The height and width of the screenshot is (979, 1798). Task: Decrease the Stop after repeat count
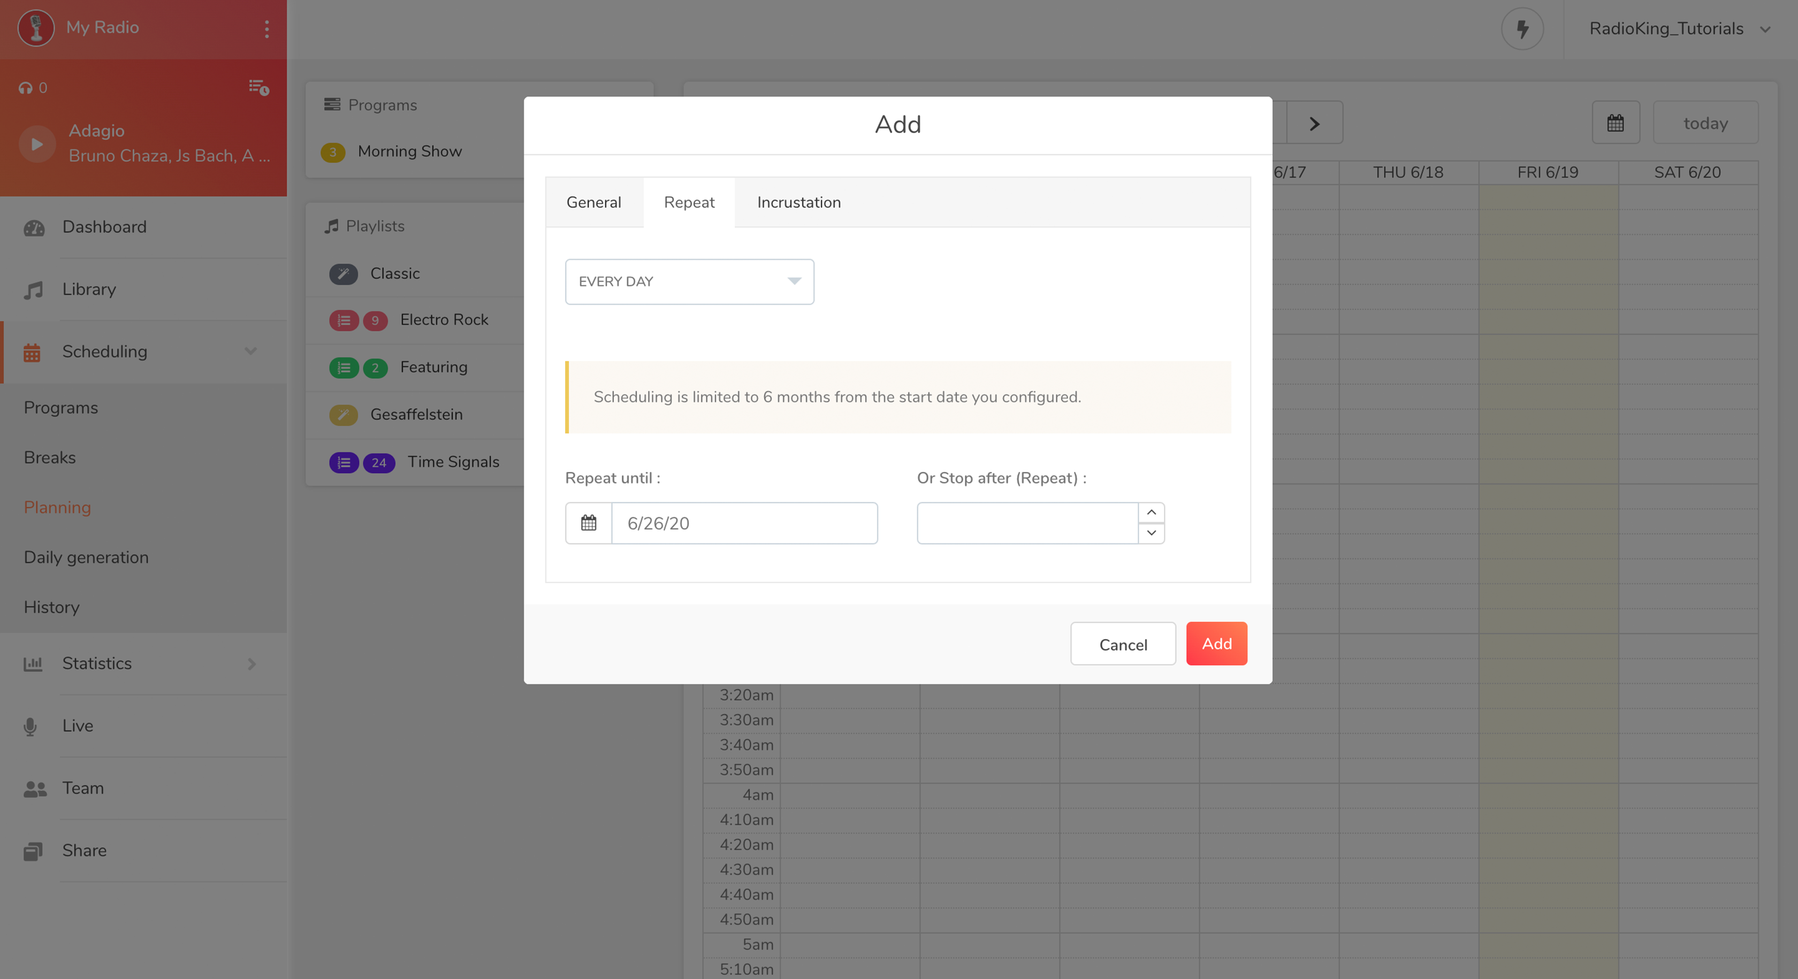1151,533
